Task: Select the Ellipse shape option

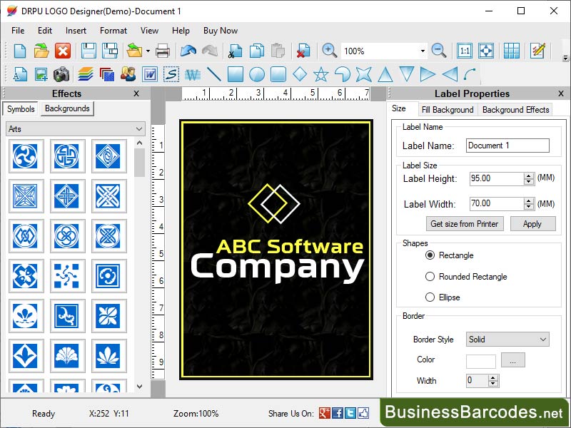Action: coord(430,297)
